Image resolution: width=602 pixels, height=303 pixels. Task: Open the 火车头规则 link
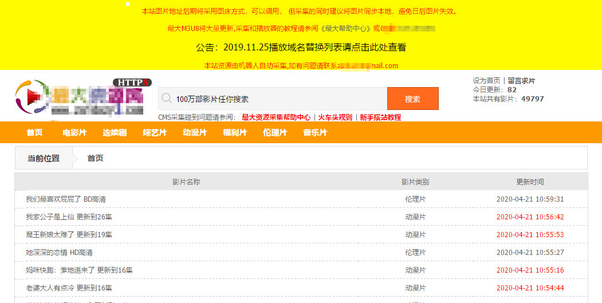click(335, 117)
